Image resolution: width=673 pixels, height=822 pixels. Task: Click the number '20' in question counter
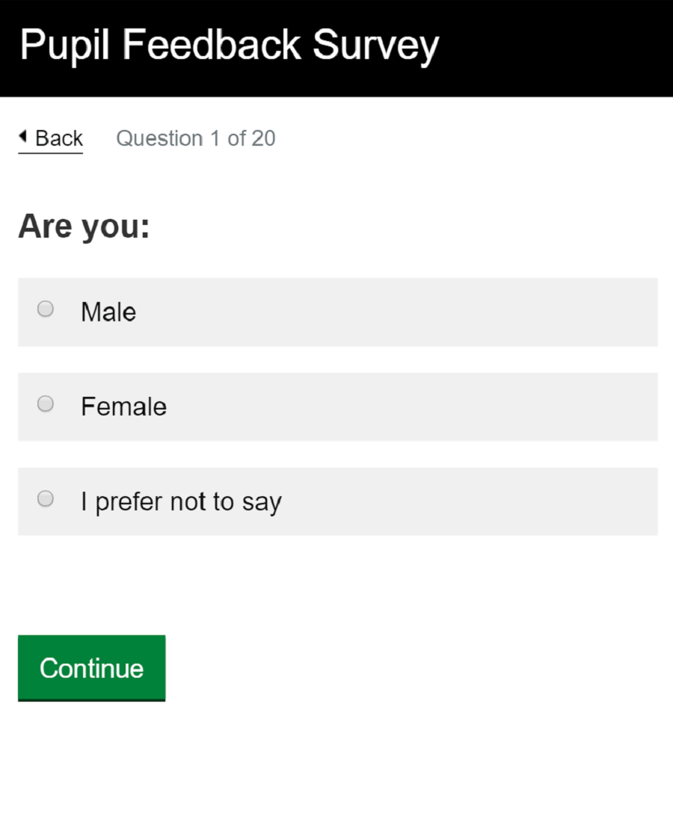pos(263,138)
